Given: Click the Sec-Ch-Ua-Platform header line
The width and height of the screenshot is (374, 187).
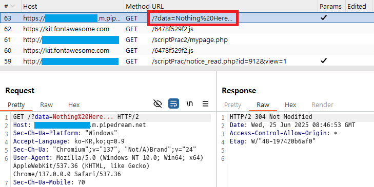Looking at the screenshot, I should 65,133.
